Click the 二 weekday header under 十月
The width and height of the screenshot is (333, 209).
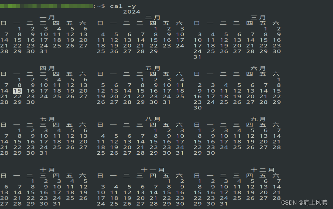(x=30, y=176)
